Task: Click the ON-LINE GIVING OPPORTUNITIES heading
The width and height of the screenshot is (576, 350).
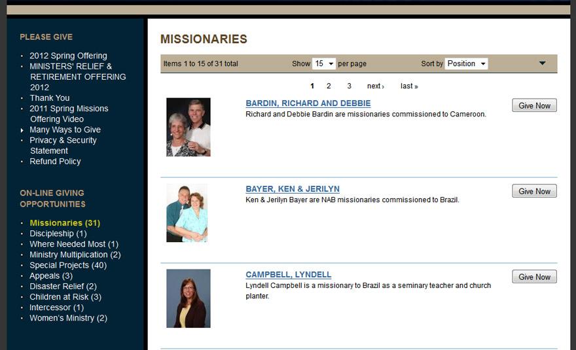Action: coord(52,198)
